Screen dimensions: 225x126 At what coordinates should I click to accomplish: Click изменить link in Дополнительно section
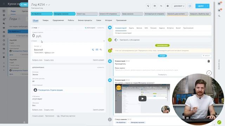point(101,67)
